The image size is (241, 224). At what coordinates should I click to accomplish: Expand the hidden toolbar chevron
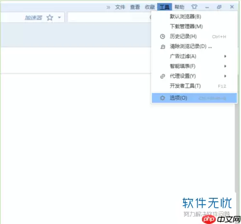[108, 7]
